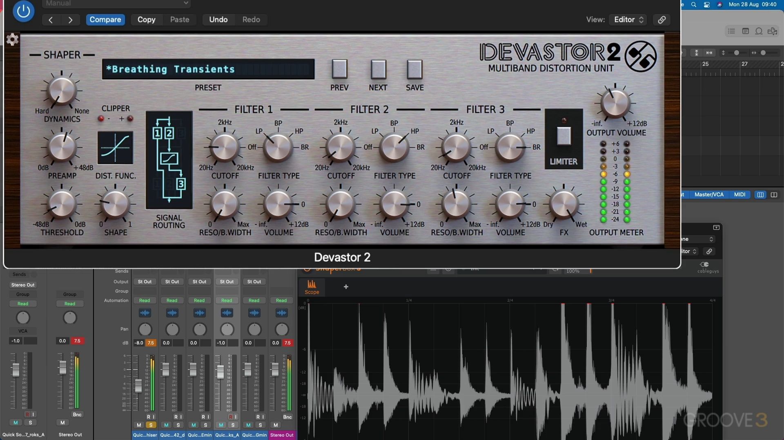
Task: Open the Devastor settings gear
Action: (x=12, y=40)
